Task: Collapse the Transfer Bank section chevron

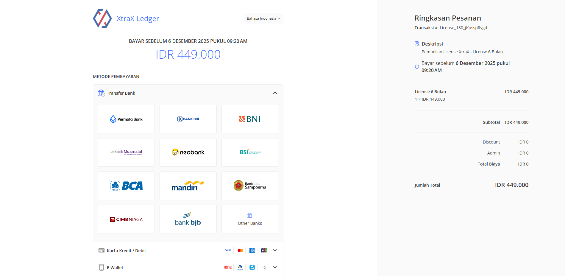Action: [275, 93]
